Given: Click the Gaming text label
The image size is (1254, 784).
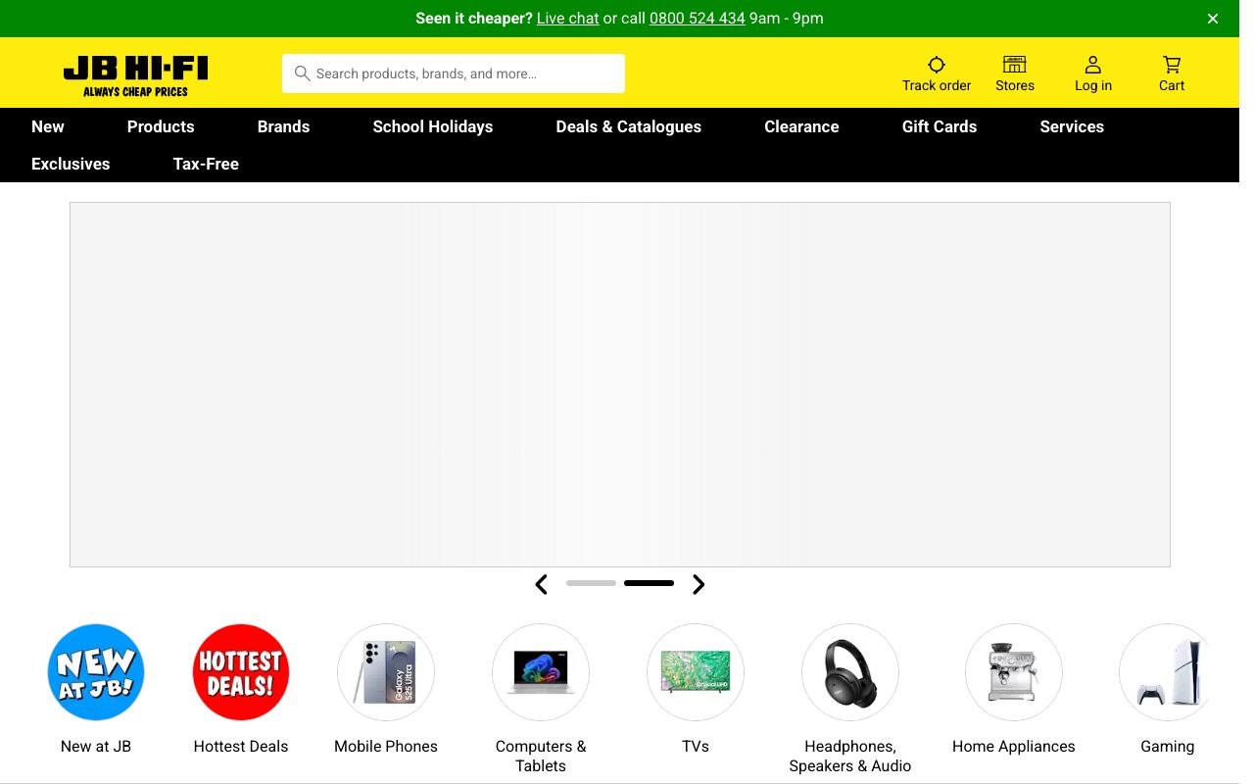Looking at the screenshot, I should pyautogui.click(x=1168, y=747).
